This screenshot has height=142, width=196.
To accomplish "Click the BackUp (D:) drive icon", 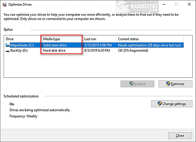I will tap(7, 50).
